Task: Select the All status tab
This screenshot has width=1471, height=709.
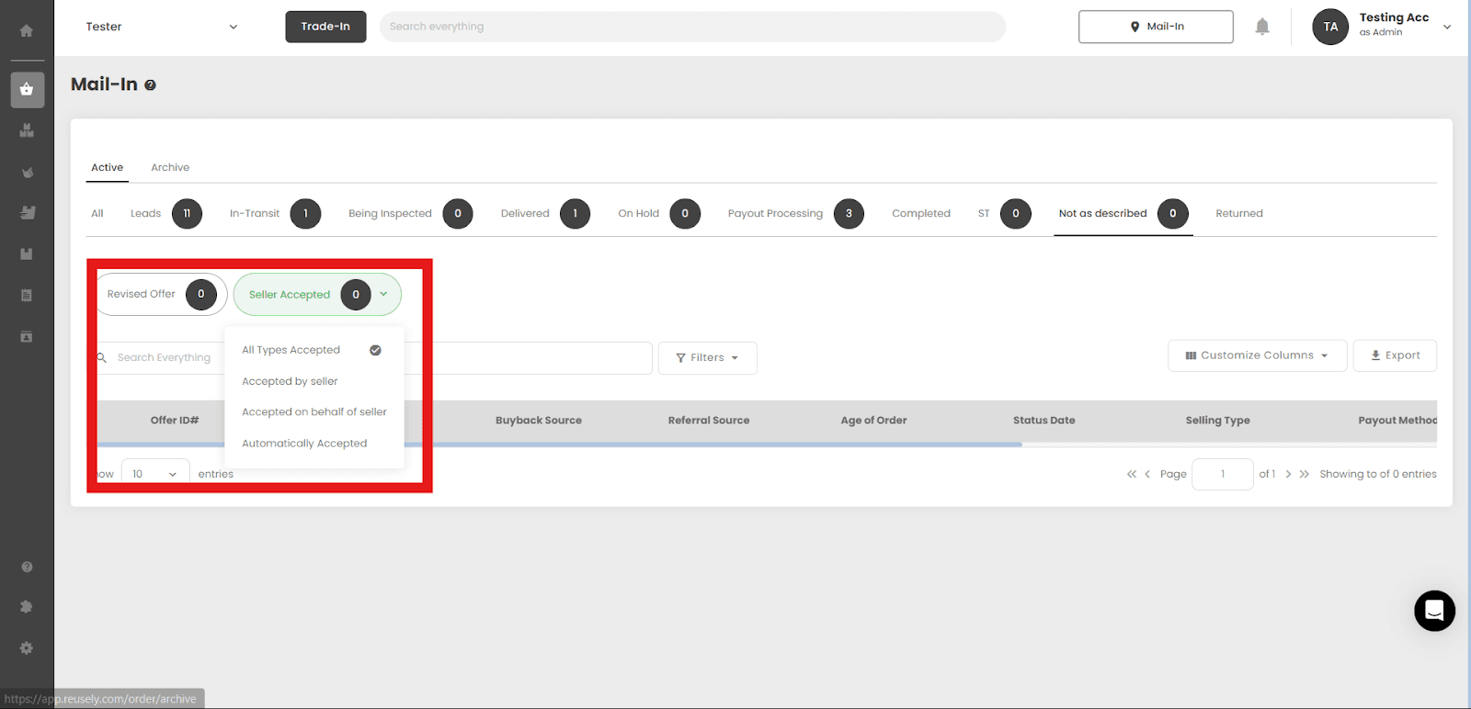Action: click(97, 214)
